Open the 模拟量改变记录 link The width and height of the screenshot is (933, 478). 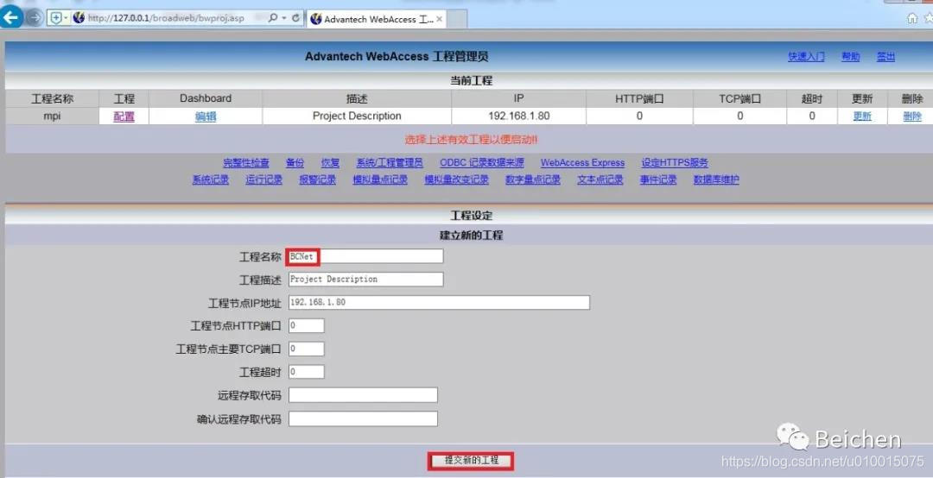point(456,179)
